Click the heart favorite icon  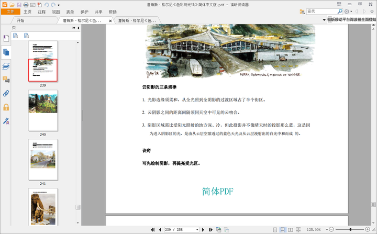click(372, 12)
